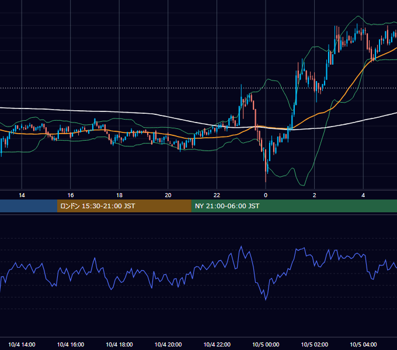This screenshot has height=350, width=397.
Task: Click the 10/5 02:00 date label
Action: (315, 344)
